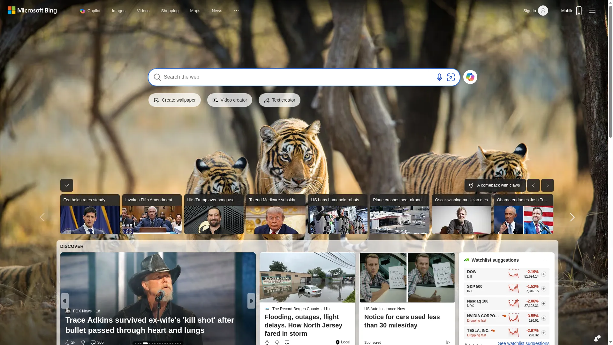Switch to the Maps tab
Image resolution: width=613 pixels, height=345 pixels.
coord(195,11)
